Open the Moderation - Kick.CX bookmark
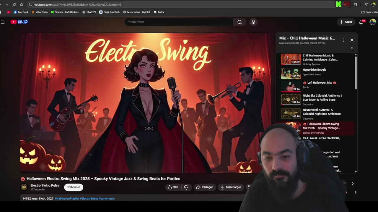Image resolution: width=378 pixels, height=212 pixels. point(136,12)
